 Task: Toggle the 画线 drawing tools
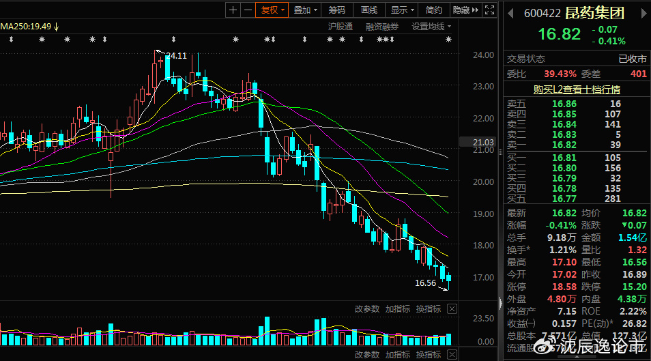pos(369,10)
